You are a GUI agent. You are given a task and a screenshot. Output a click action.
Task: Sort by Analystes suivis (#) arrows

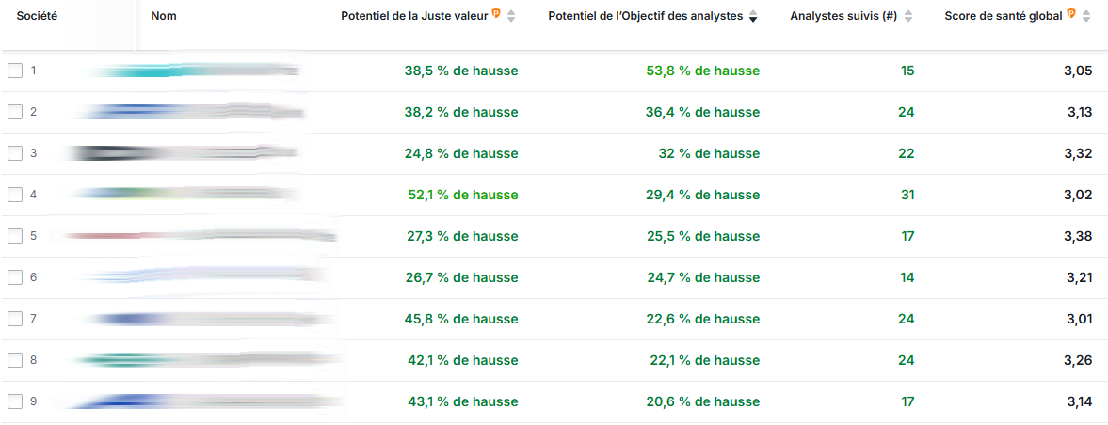(x=908, y=16)
